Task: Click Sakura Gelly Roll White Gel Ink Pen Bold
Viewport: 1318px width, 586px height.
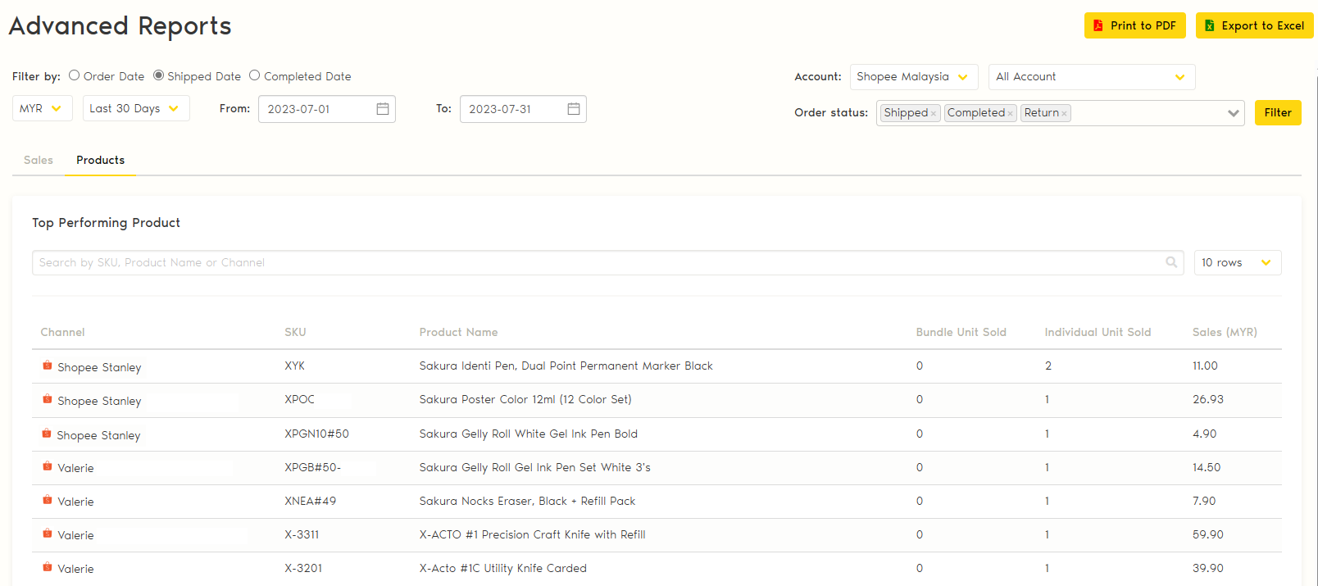Action: (x=528, y=434)
